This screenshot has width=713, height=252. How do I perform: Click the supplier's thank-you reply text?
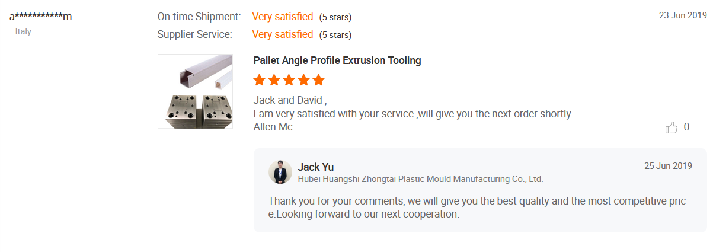(x=477, y=208)
